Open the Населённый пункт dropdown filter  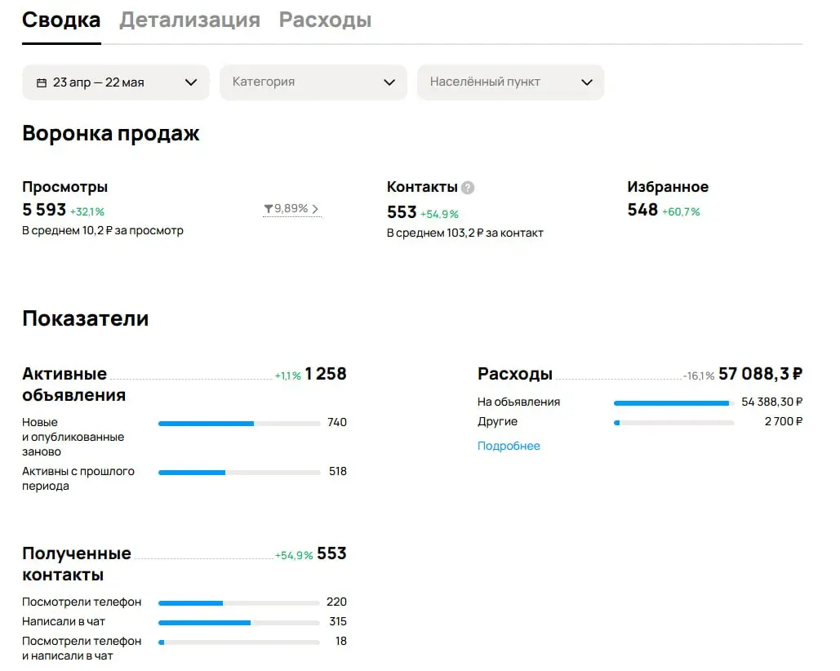[x=510, y=82]
